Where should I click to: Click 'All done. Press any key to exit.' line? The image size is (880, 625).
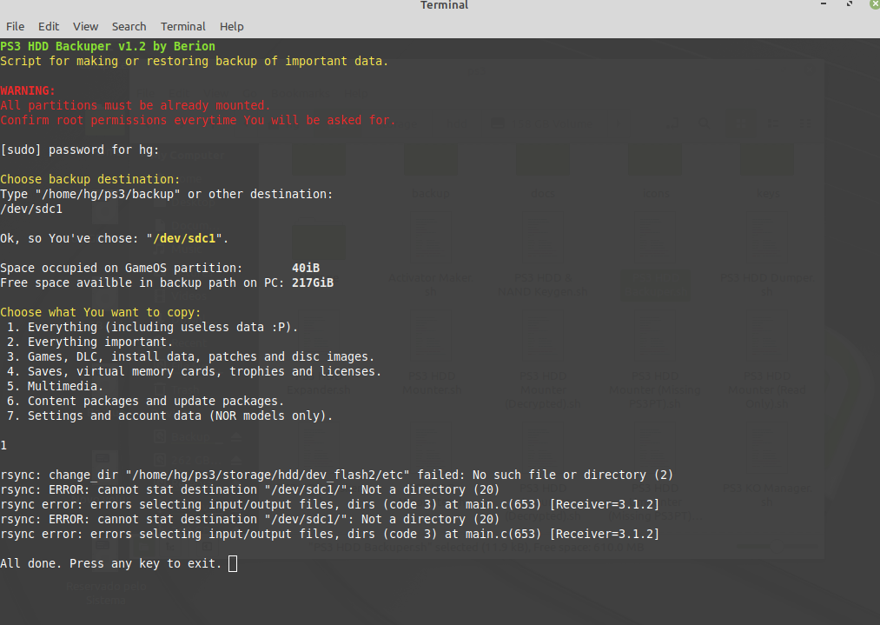111,564
